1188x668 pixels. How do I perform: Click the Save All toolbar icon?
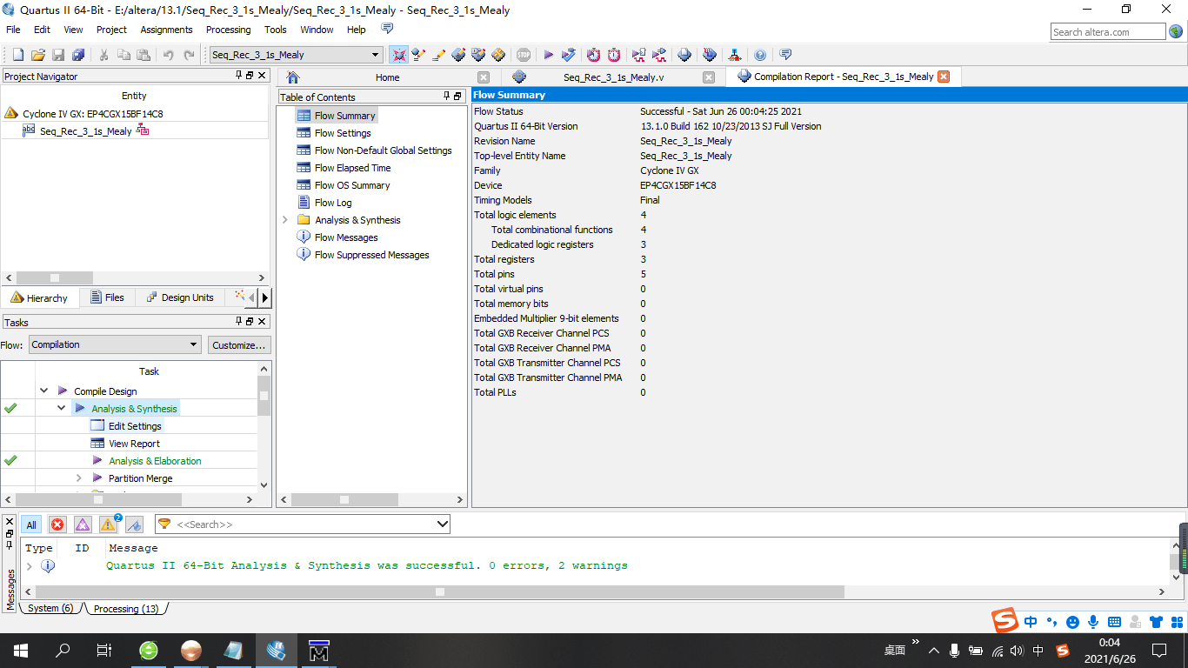point(78,55)
